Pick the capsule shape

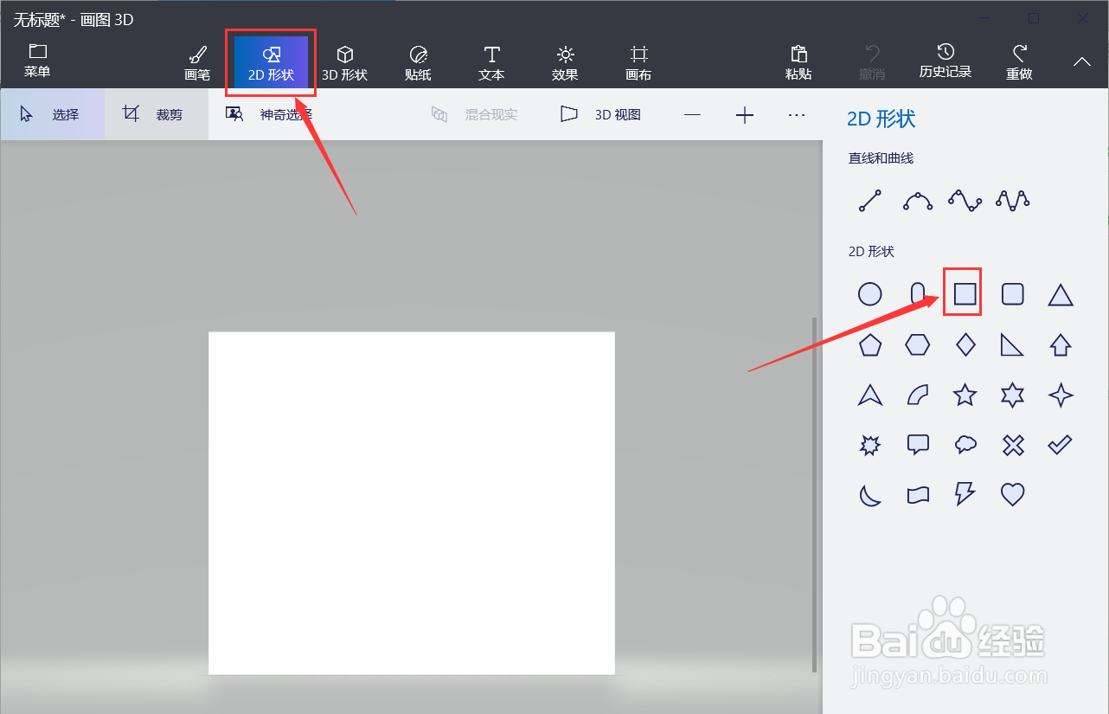918,294
